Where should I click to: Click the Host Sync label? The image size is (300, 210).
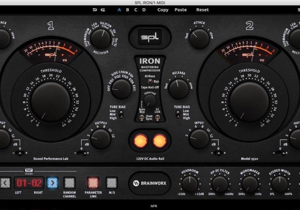click(x=149, y=117)
